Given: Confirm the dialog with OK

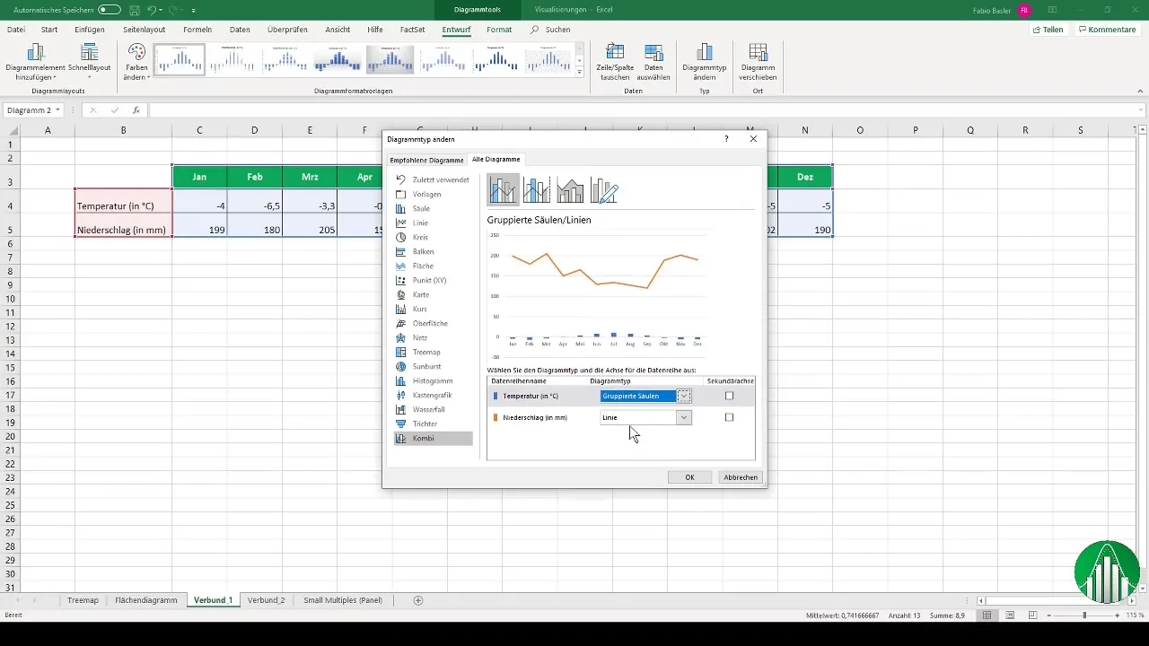Looking at the screenshot, I should click(689, 477).
